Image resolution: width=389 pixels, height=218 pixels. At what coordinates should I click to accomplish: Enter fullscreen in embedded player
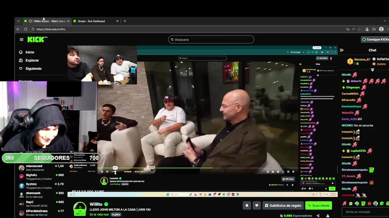[x=283, y=172]
